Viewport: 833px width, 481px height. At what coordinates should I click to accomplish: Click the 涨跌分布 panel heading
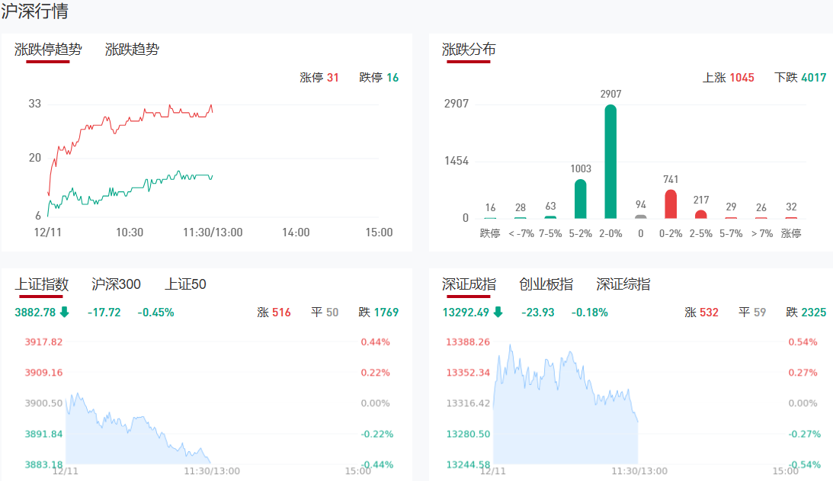[x=469, y=50]
